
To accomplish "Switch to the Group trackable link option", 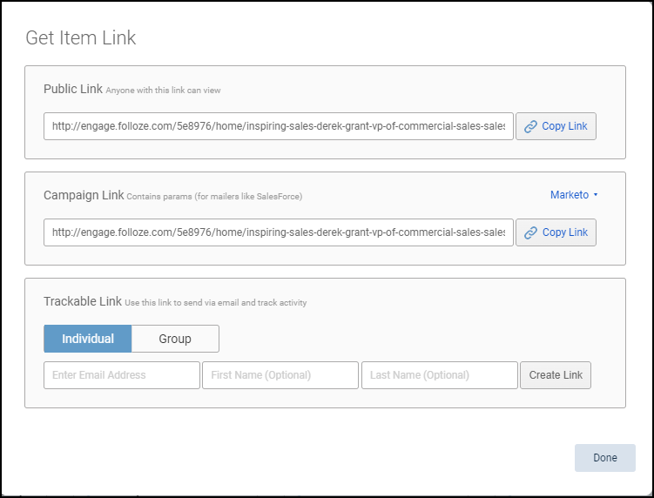I will (175, 339).
